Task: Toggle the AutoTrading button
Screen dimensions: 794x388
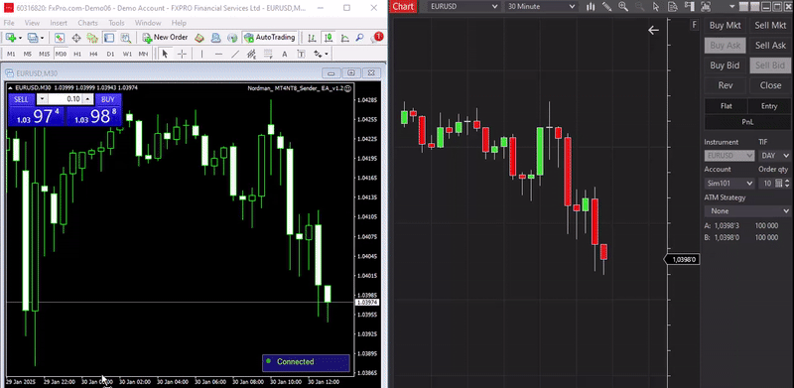Action: 269,38
